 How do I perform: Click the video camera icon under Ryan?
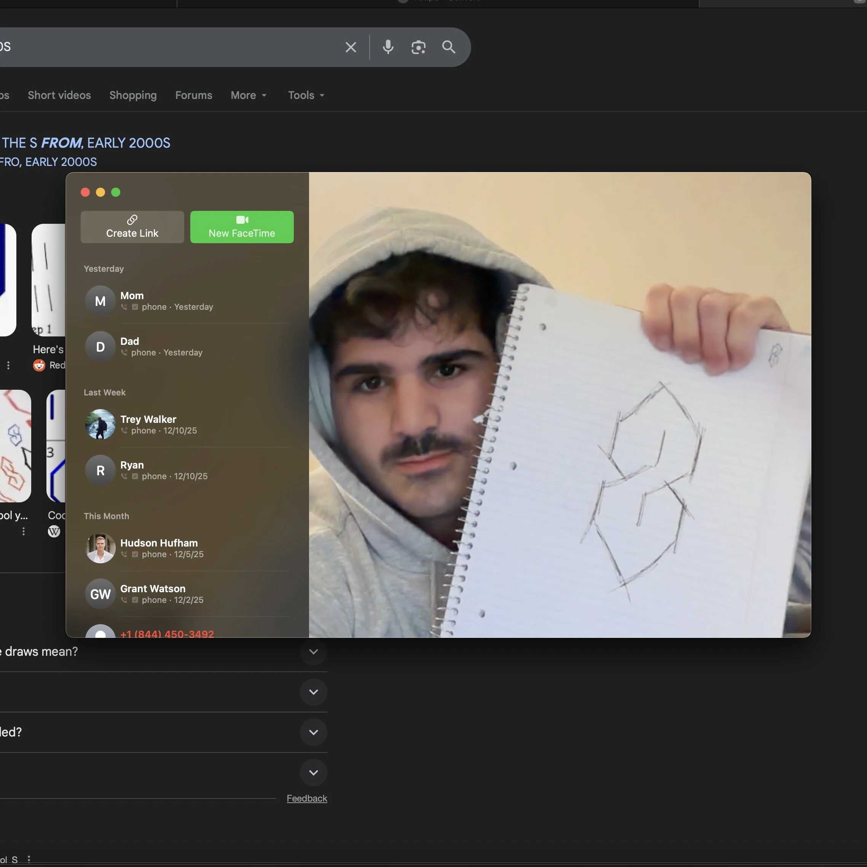[135, 477]
